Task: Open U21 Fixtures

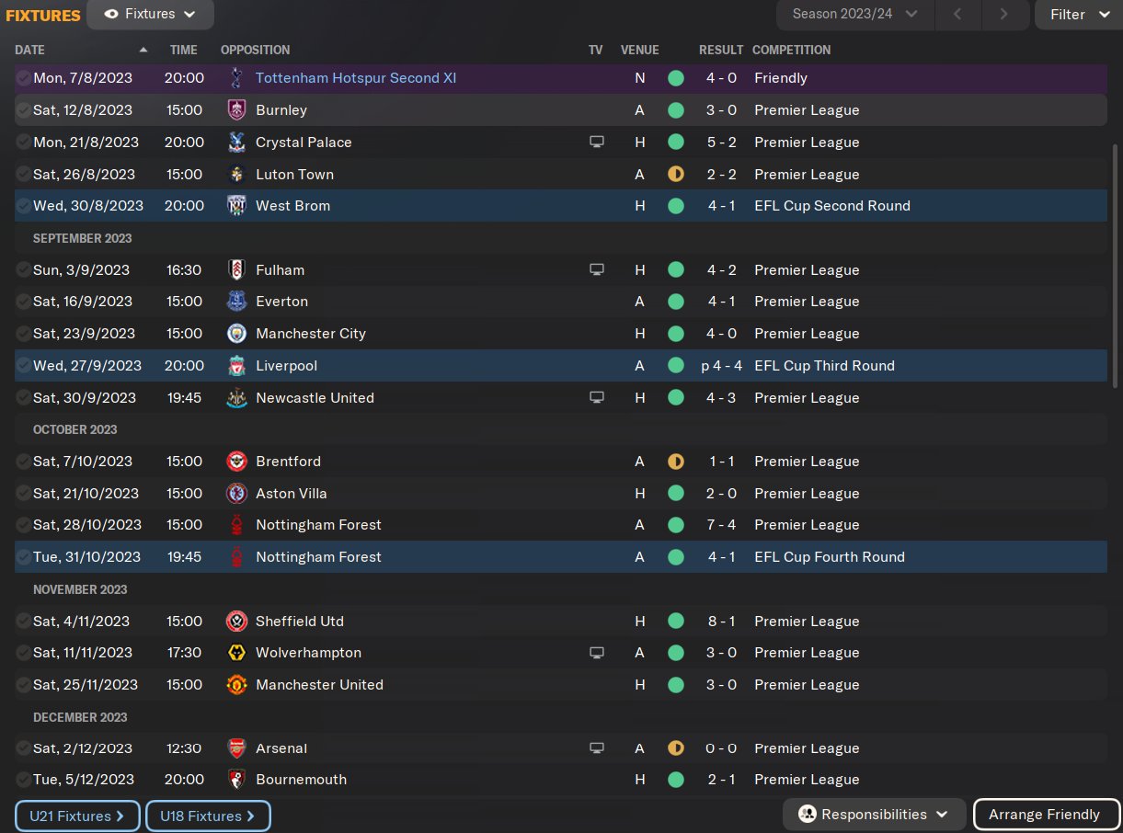Action: click(77, 816)
